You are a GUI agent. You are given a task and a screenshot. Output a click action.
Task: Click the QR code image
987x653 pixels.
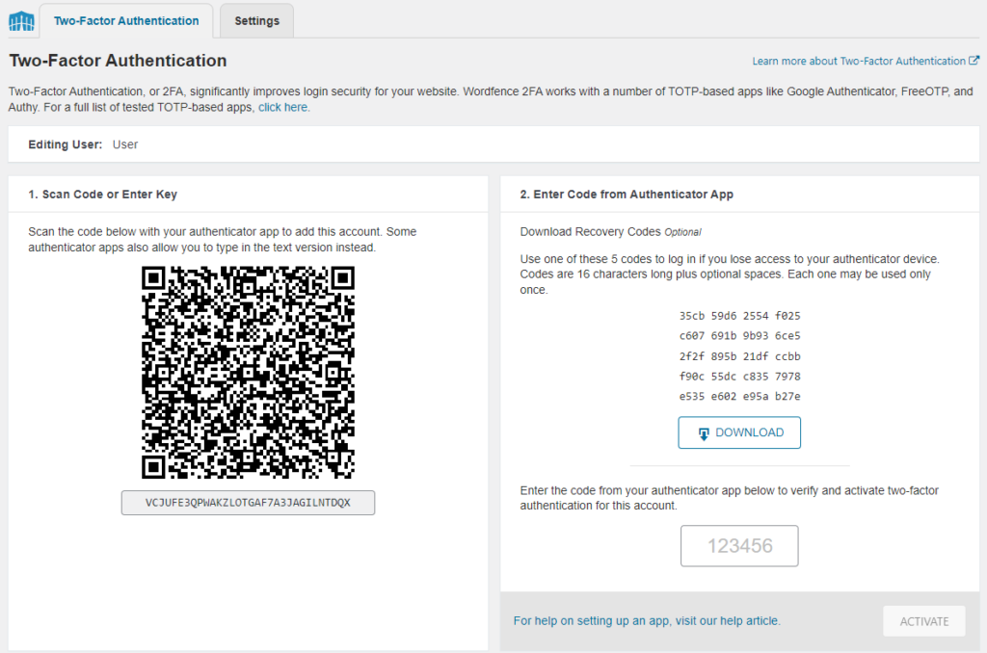coord(248,373)
